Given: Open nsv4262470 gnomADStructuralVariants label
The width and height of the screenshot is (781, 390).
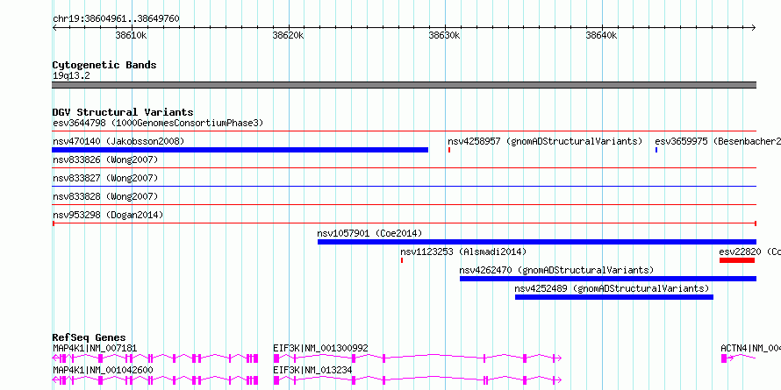Looking at the screenshot, I should 556,270.
